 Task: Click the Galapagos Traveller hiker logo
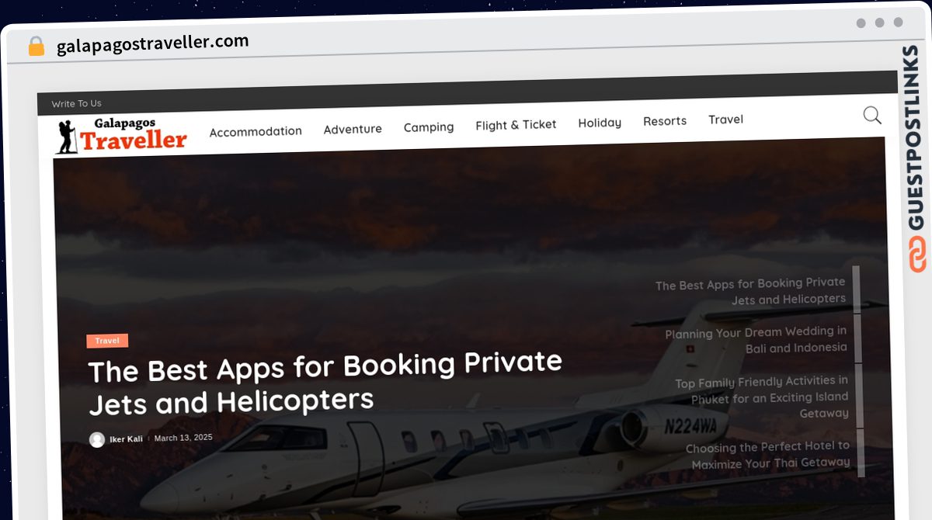pyautogui.click(x=121, y=136)
